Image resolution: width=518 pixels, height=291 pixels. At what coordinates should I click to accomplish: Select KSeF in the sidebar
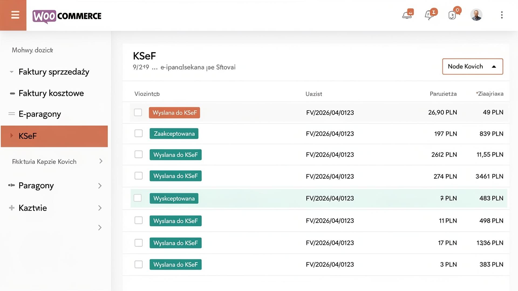click(x=27, y=136)
